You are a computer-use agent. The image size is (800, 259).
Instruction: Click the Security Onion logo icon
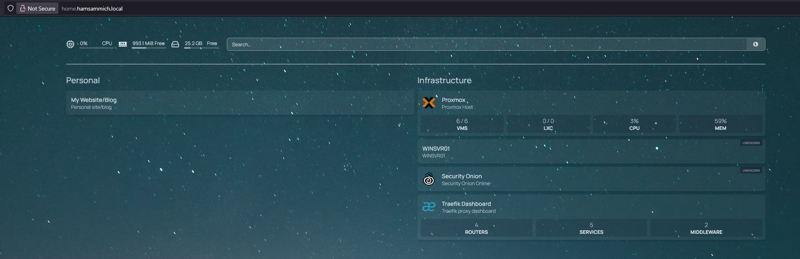click(x=428, y=179)
